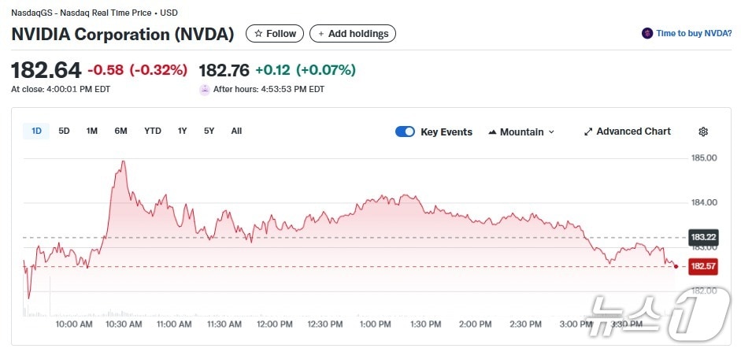Click the plus icon for Add holdings

320,34
